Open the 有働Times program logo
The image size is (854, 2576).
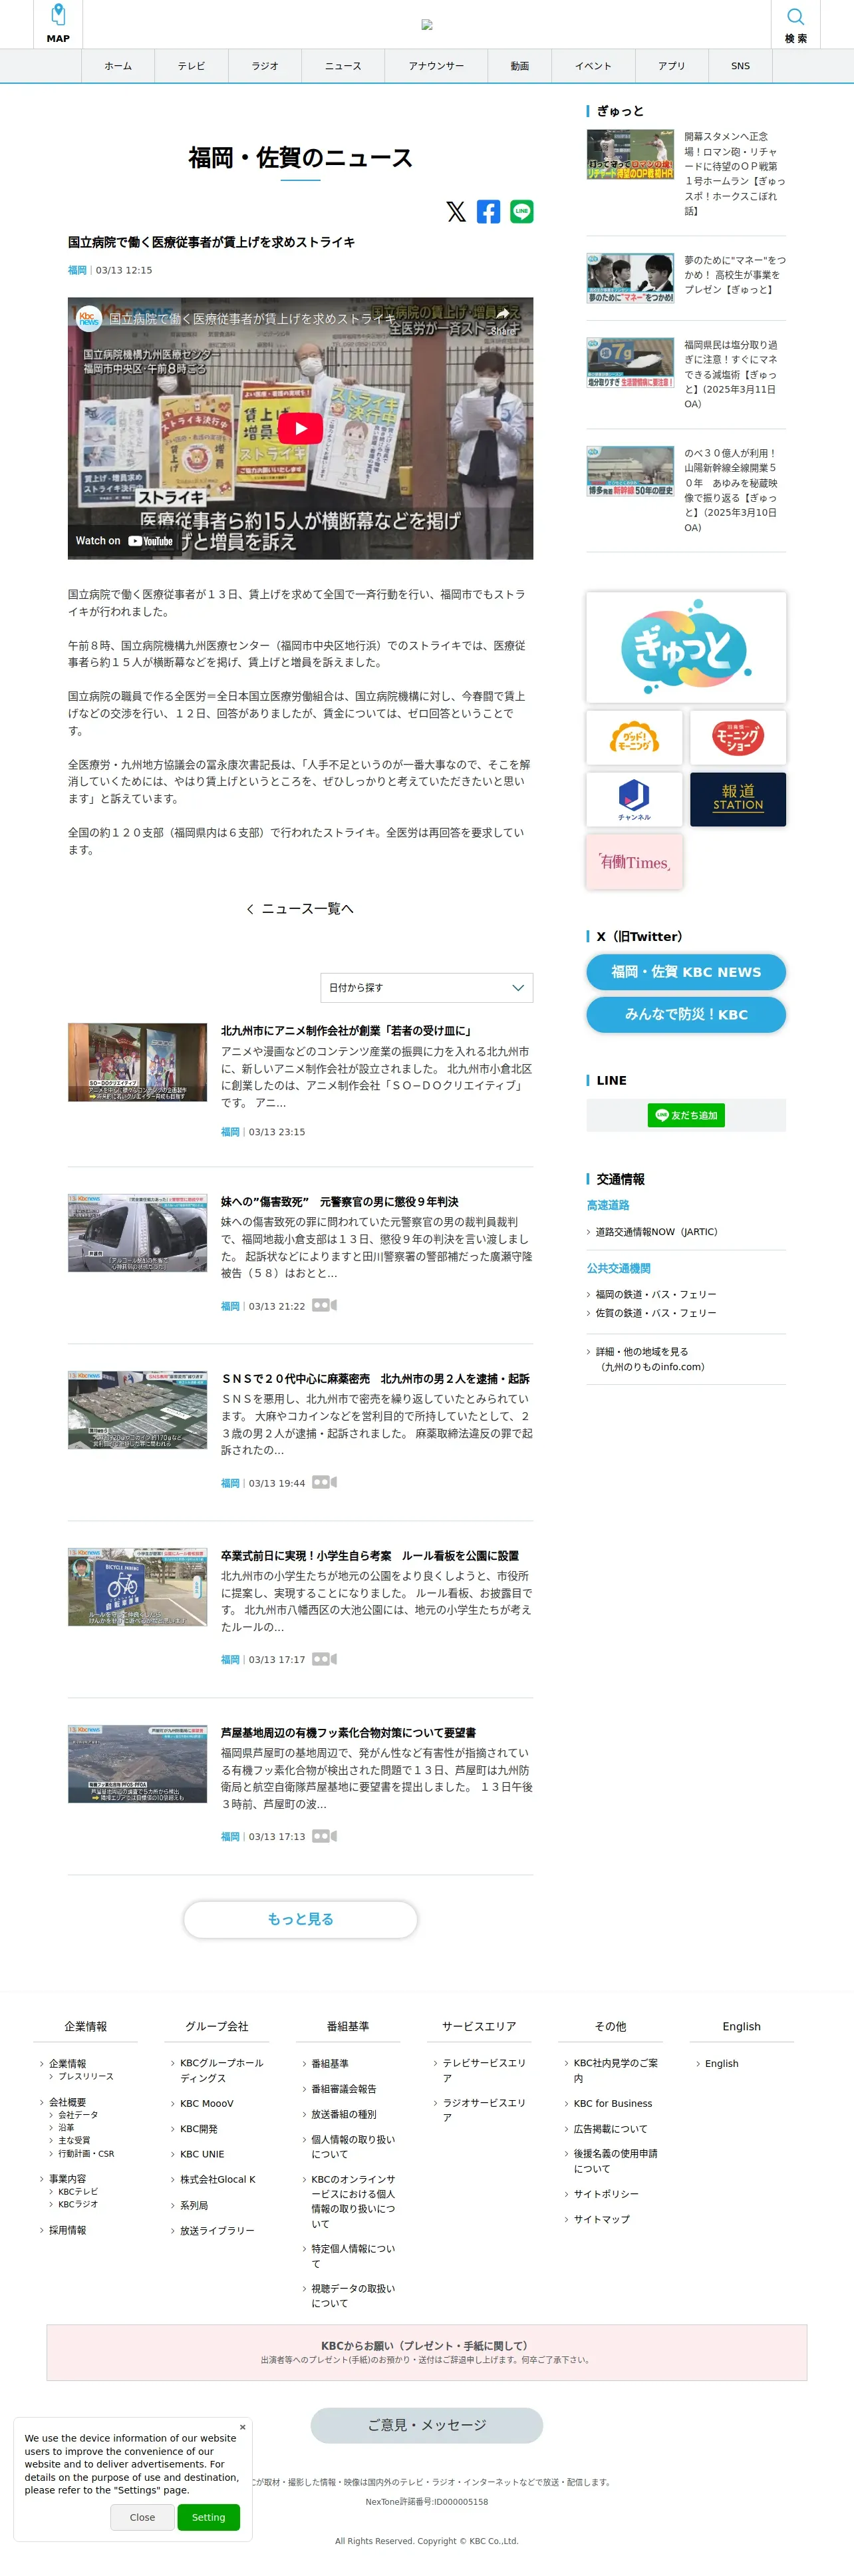(634, 862)
